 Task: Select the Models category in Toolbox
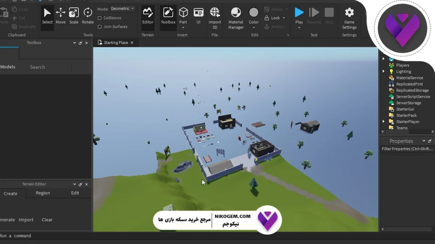8,67
